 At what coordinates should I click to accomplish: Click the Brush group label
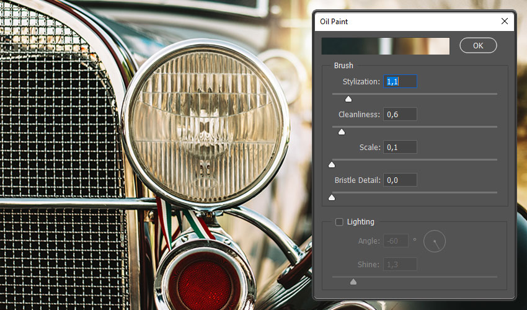[343, 66]
